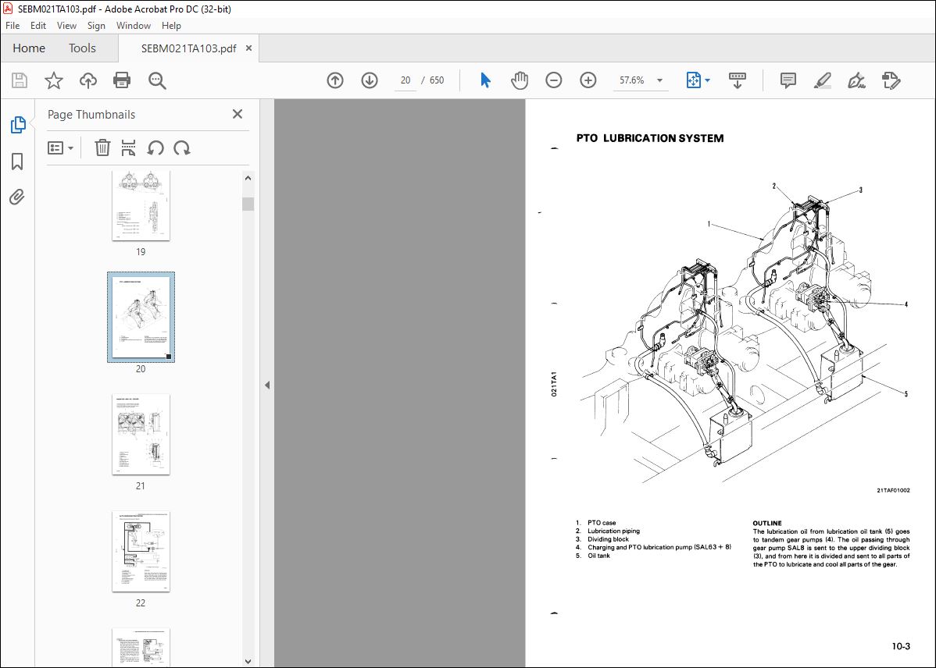Print the document with printer icon
The height and width of the screenshot is (668, 936).
[x=122, y=80]
